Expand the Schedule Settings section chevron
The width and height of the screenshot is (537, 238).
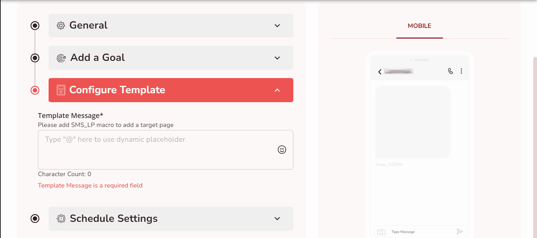point(277,219)
